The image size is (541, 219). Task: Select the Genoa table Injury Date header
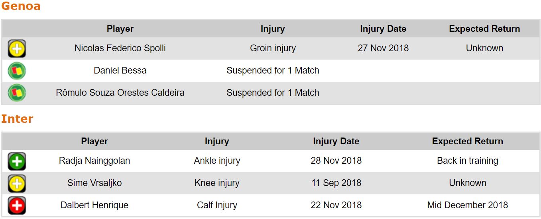coord(383,29)
